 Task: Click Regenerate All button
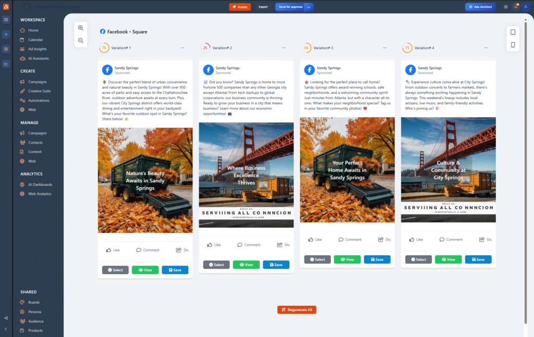[297, 309]
